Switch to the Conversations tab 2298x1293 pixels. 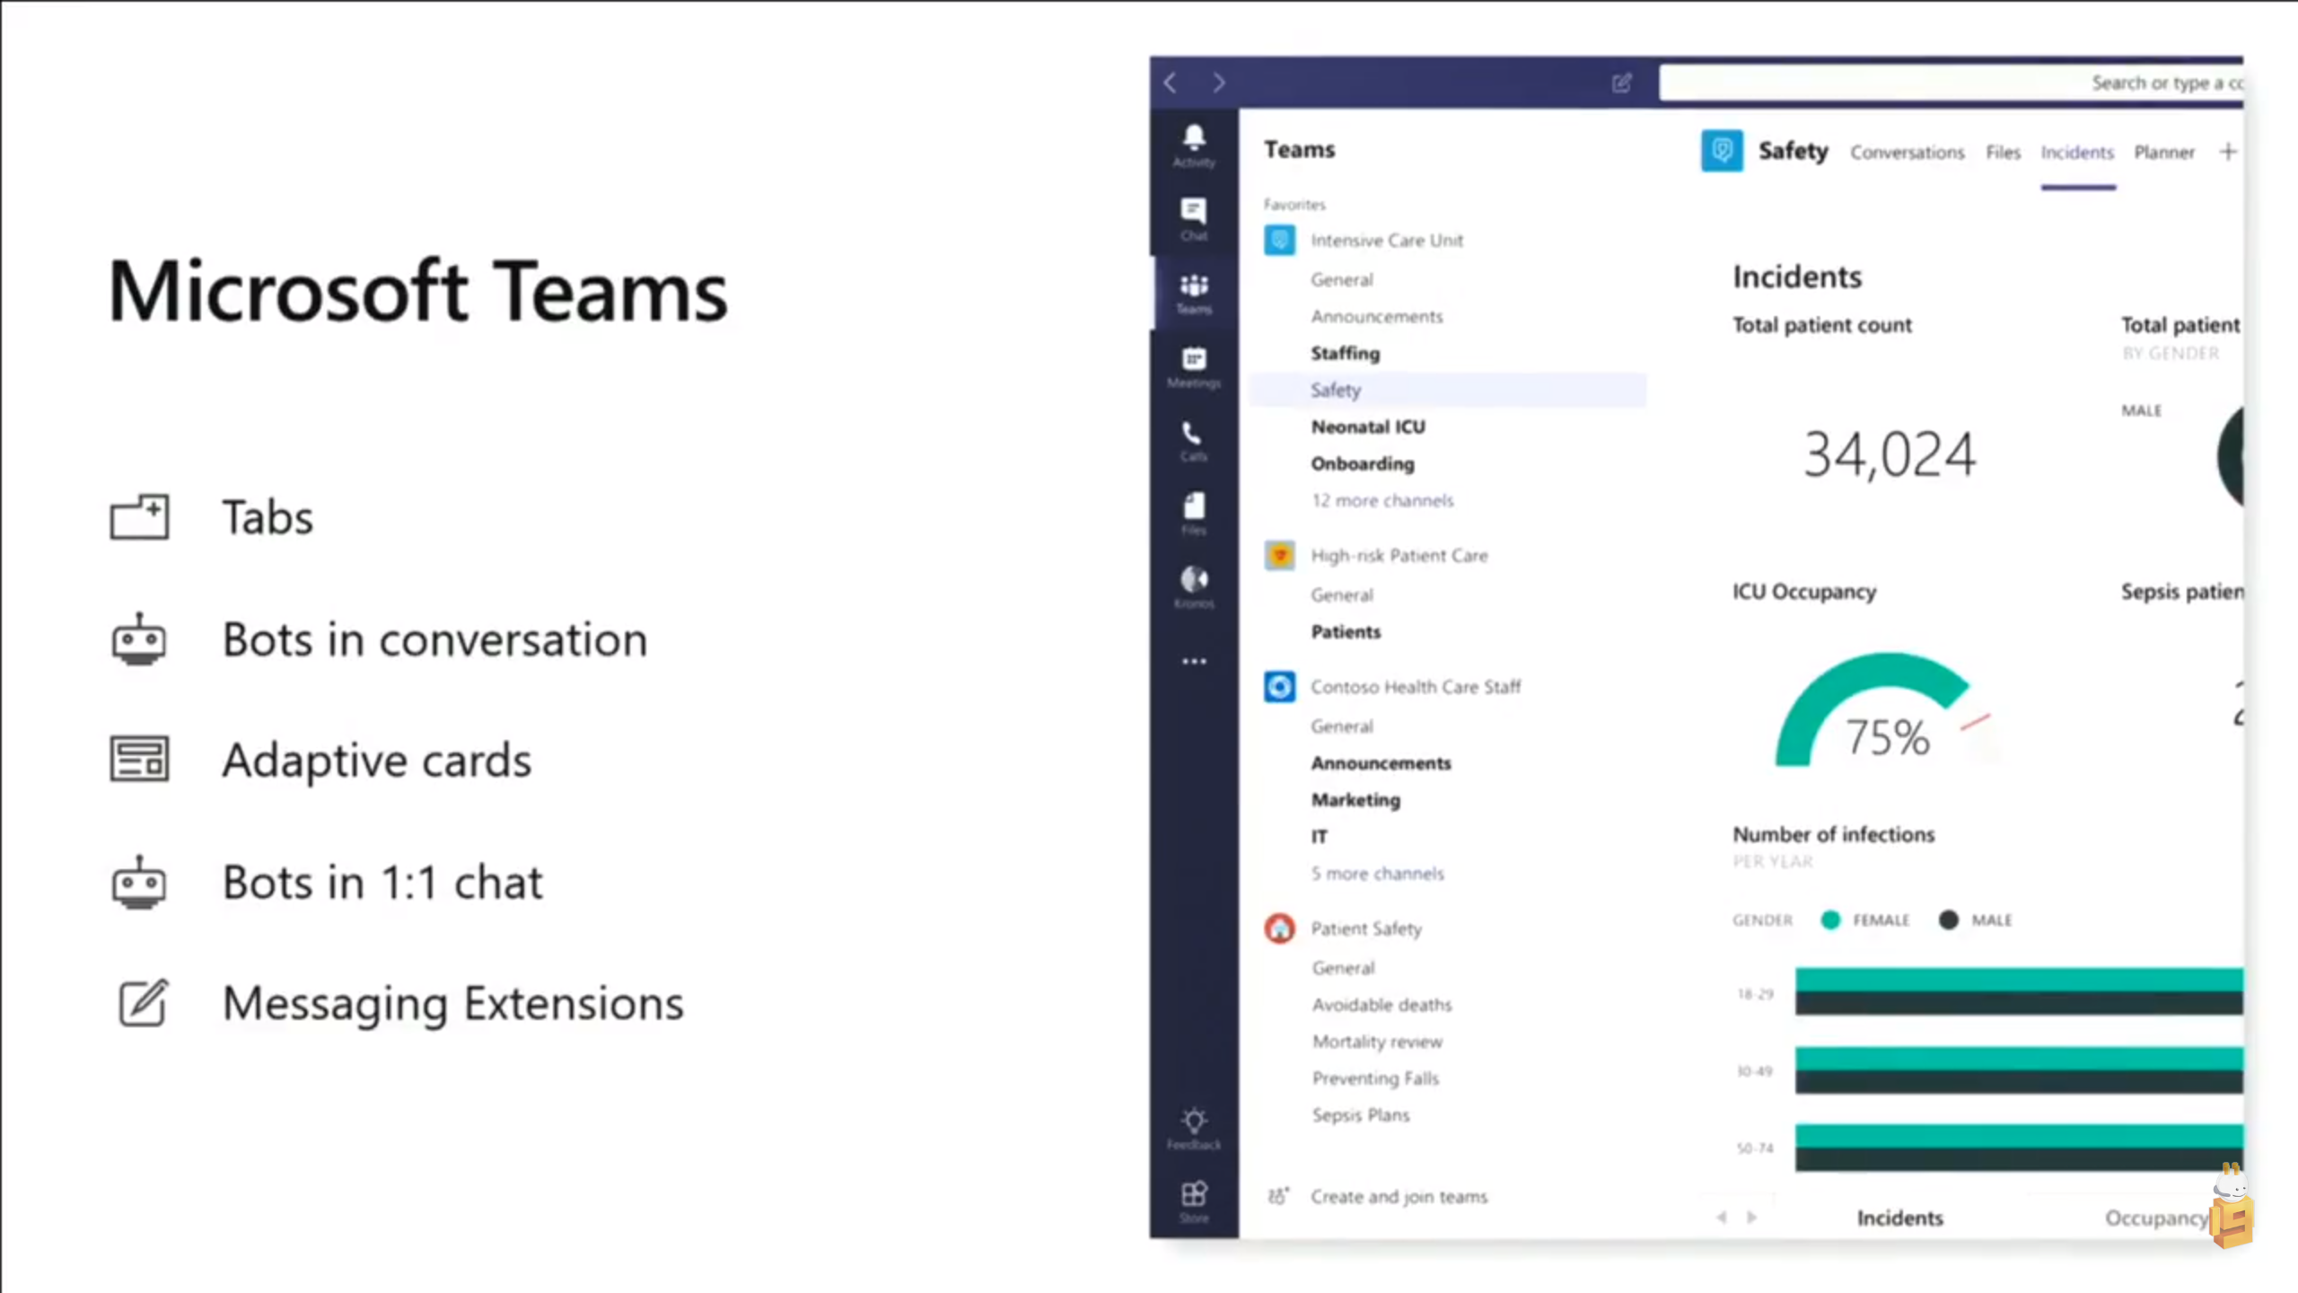[1907, 153]
